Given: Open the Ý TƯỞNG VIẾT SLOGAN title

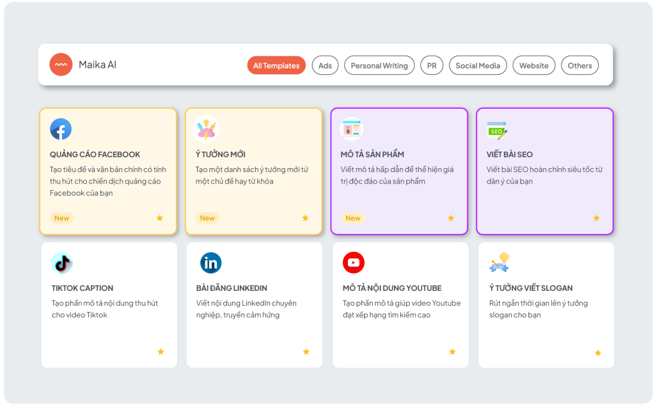Looking at the screenshot, I should 531,288.
